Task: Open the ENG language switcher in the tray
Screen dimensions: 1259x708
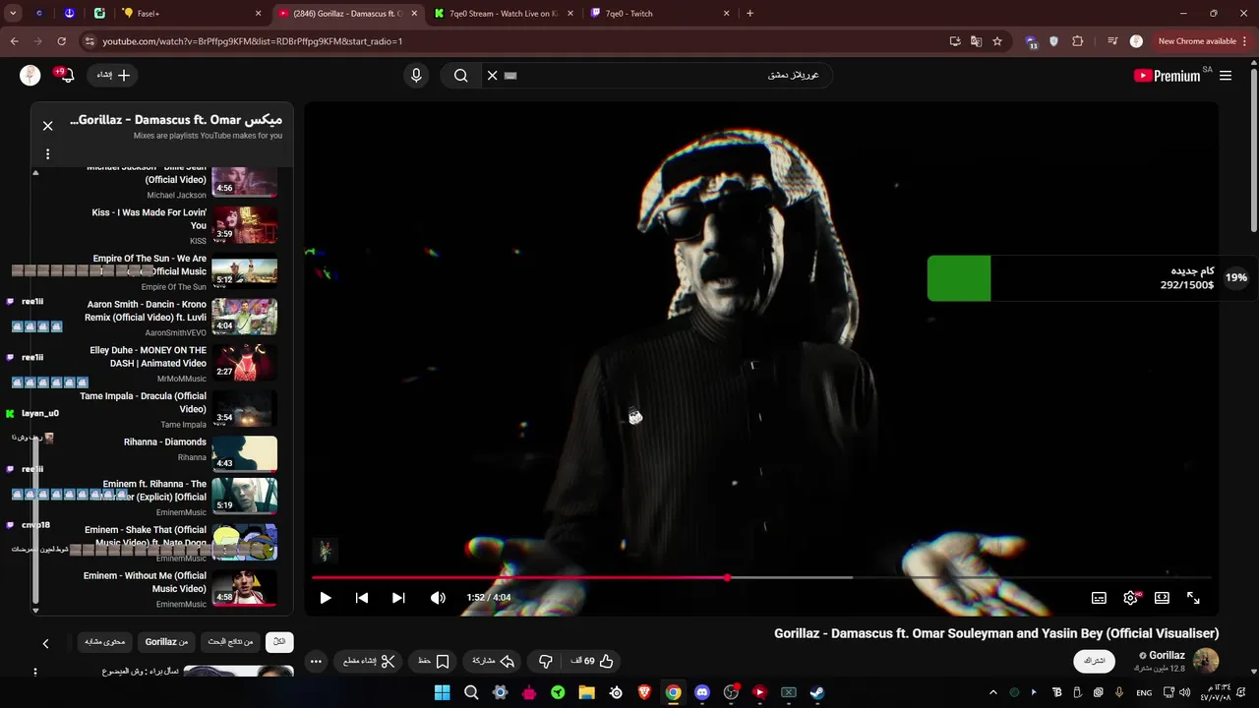Action: click(1144, 692)
